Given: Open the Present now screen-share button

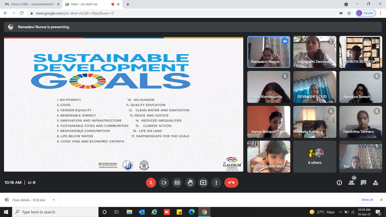Looking at the screenshot, I should point(203,183).
